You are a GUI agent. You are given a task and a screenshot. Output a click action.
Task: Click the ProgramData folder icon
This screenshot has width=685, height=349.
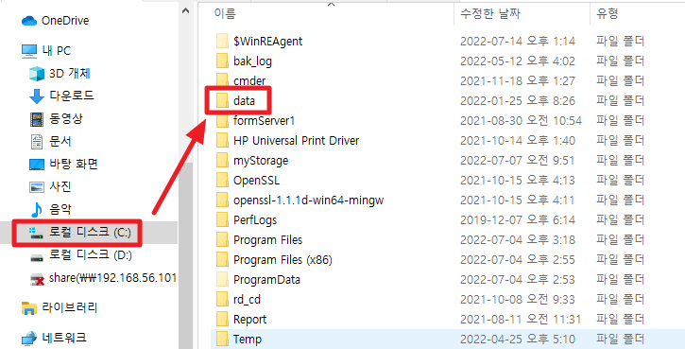(x=222, y=279)
